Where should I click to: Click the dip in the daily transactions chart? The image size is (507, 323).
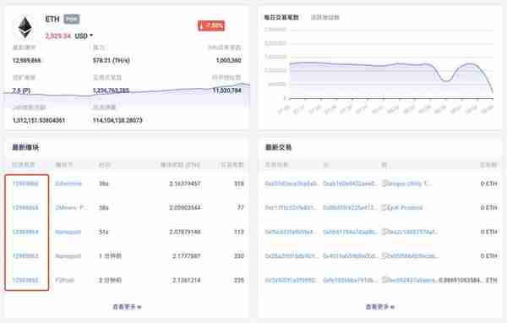(x=446, y=80)
